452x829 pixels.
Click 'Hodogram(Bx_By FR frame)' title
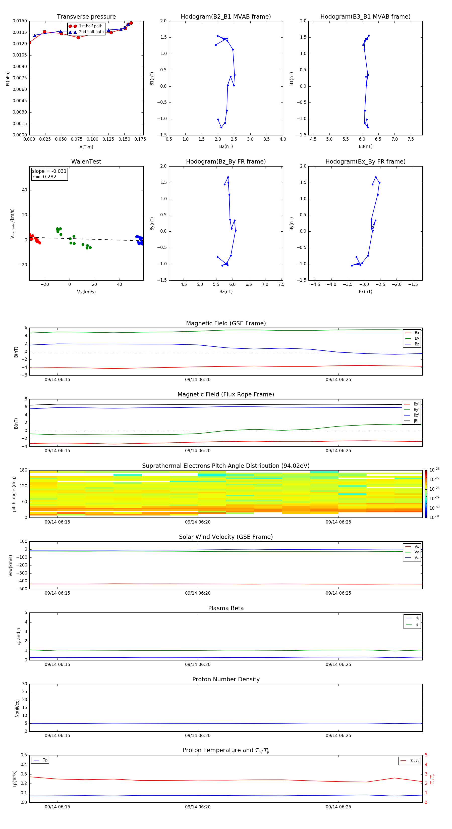click(x=365, y=162)
